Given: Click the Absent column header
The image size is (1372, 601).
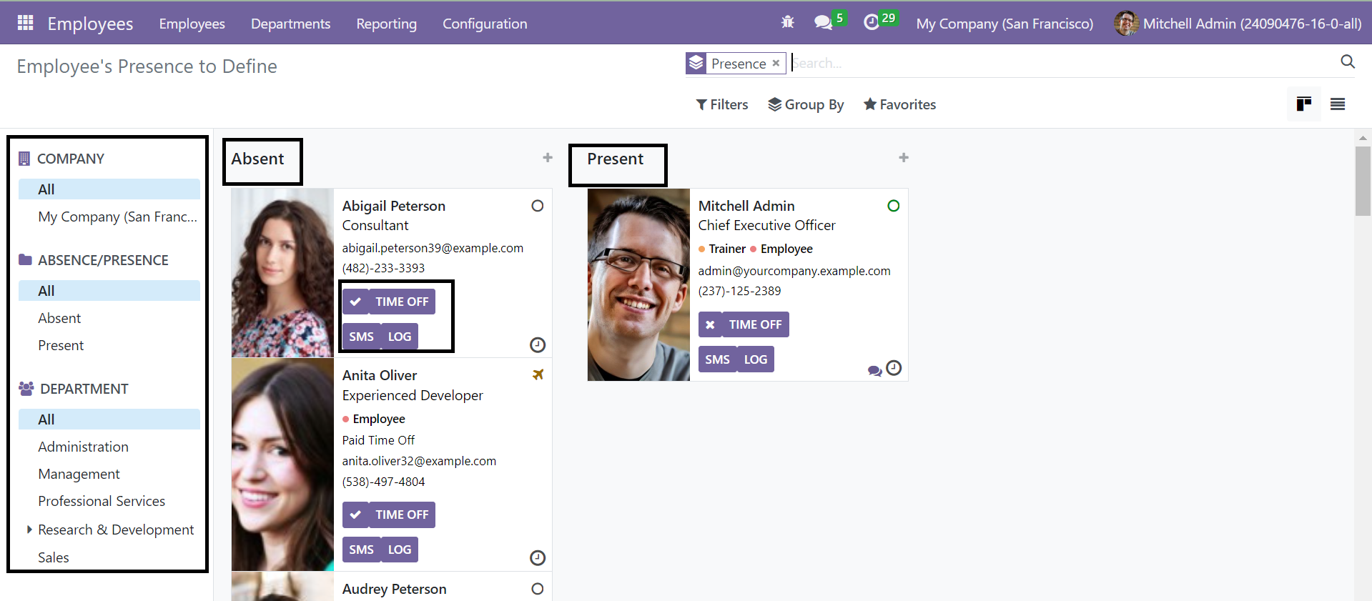Looking at the screenshot, I should [257, 159].
